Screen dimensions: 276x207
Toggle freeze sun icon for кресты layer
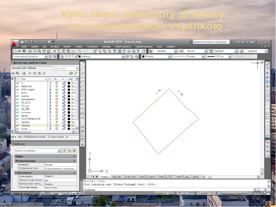[x=57, y=96]
